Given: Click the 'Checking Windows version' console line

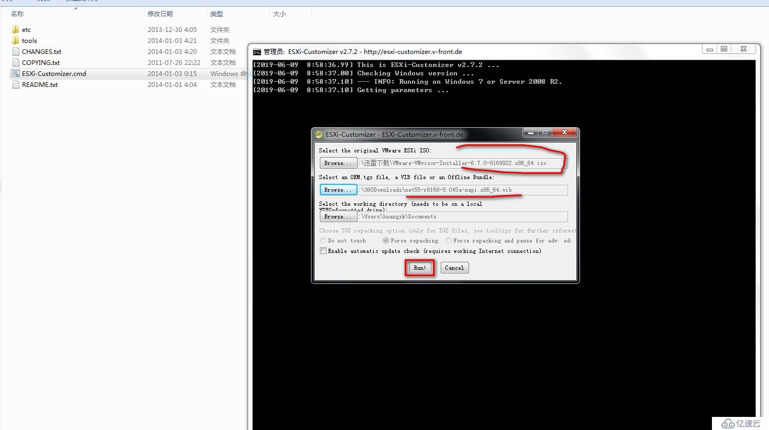Looking at the screenshot, I should click(x=363, y=73).
